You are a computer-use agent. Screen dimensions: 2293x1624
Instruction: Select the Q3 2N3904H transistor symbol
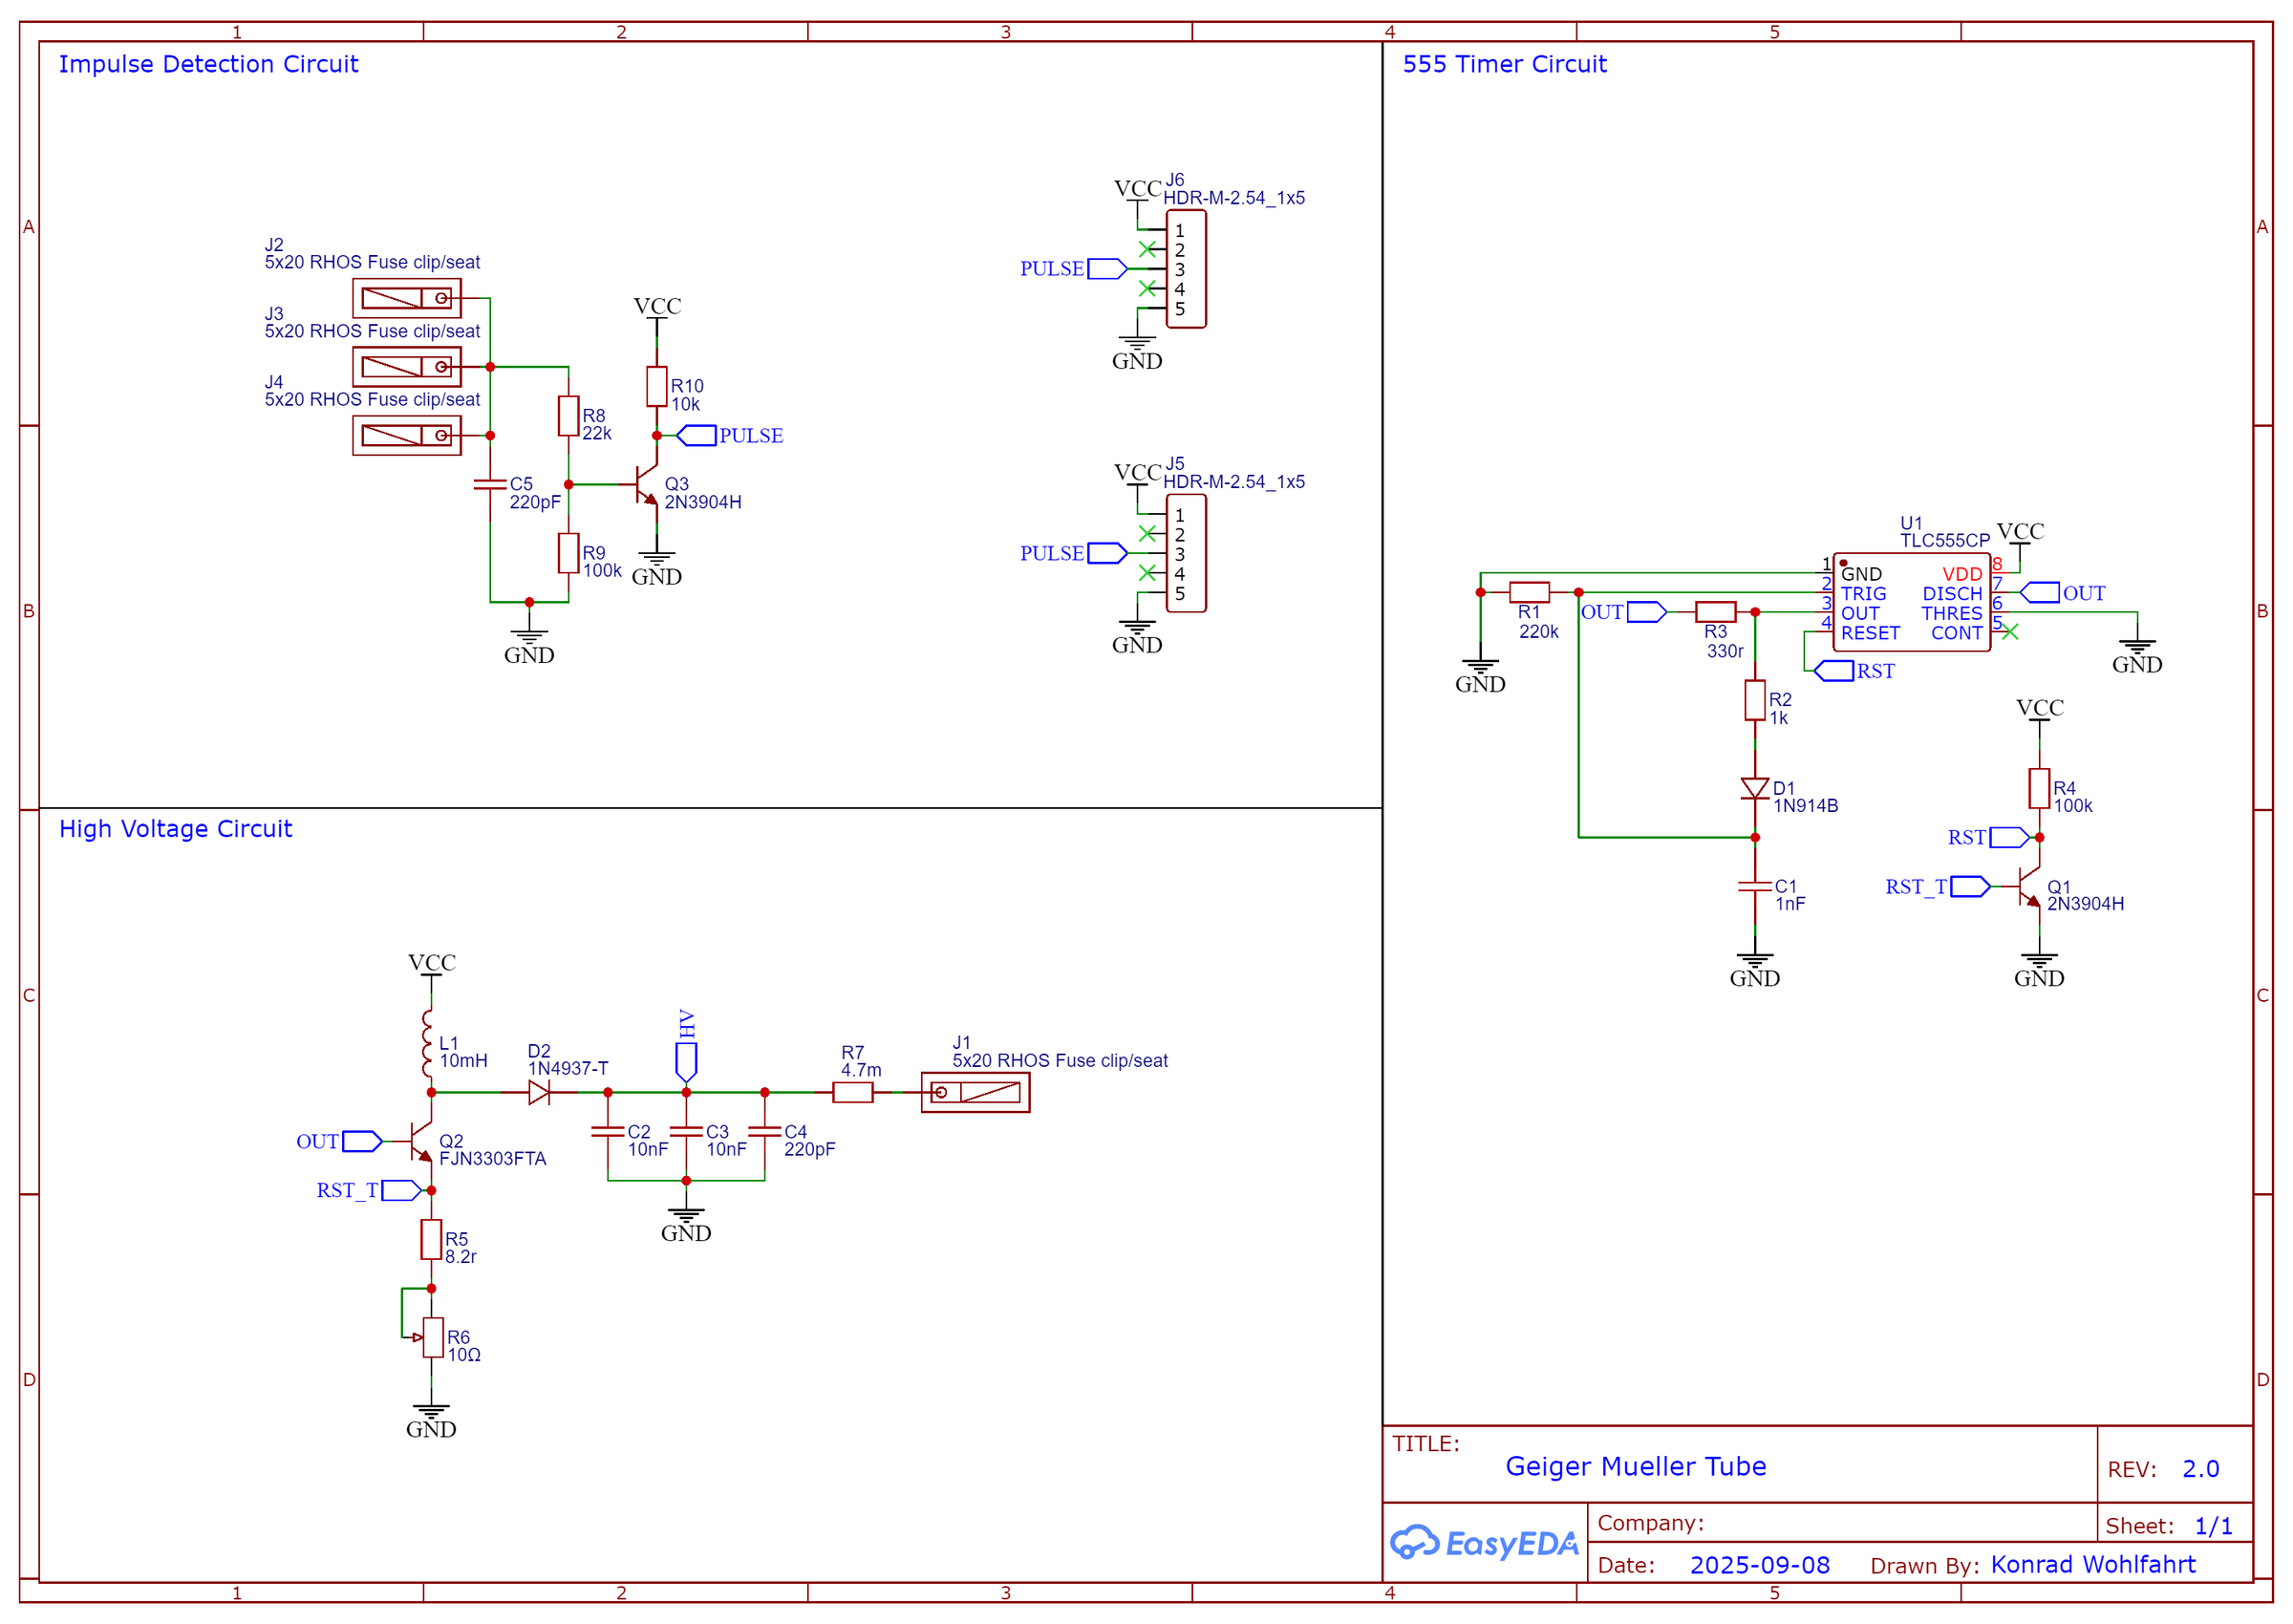click(x=646, y=485)
